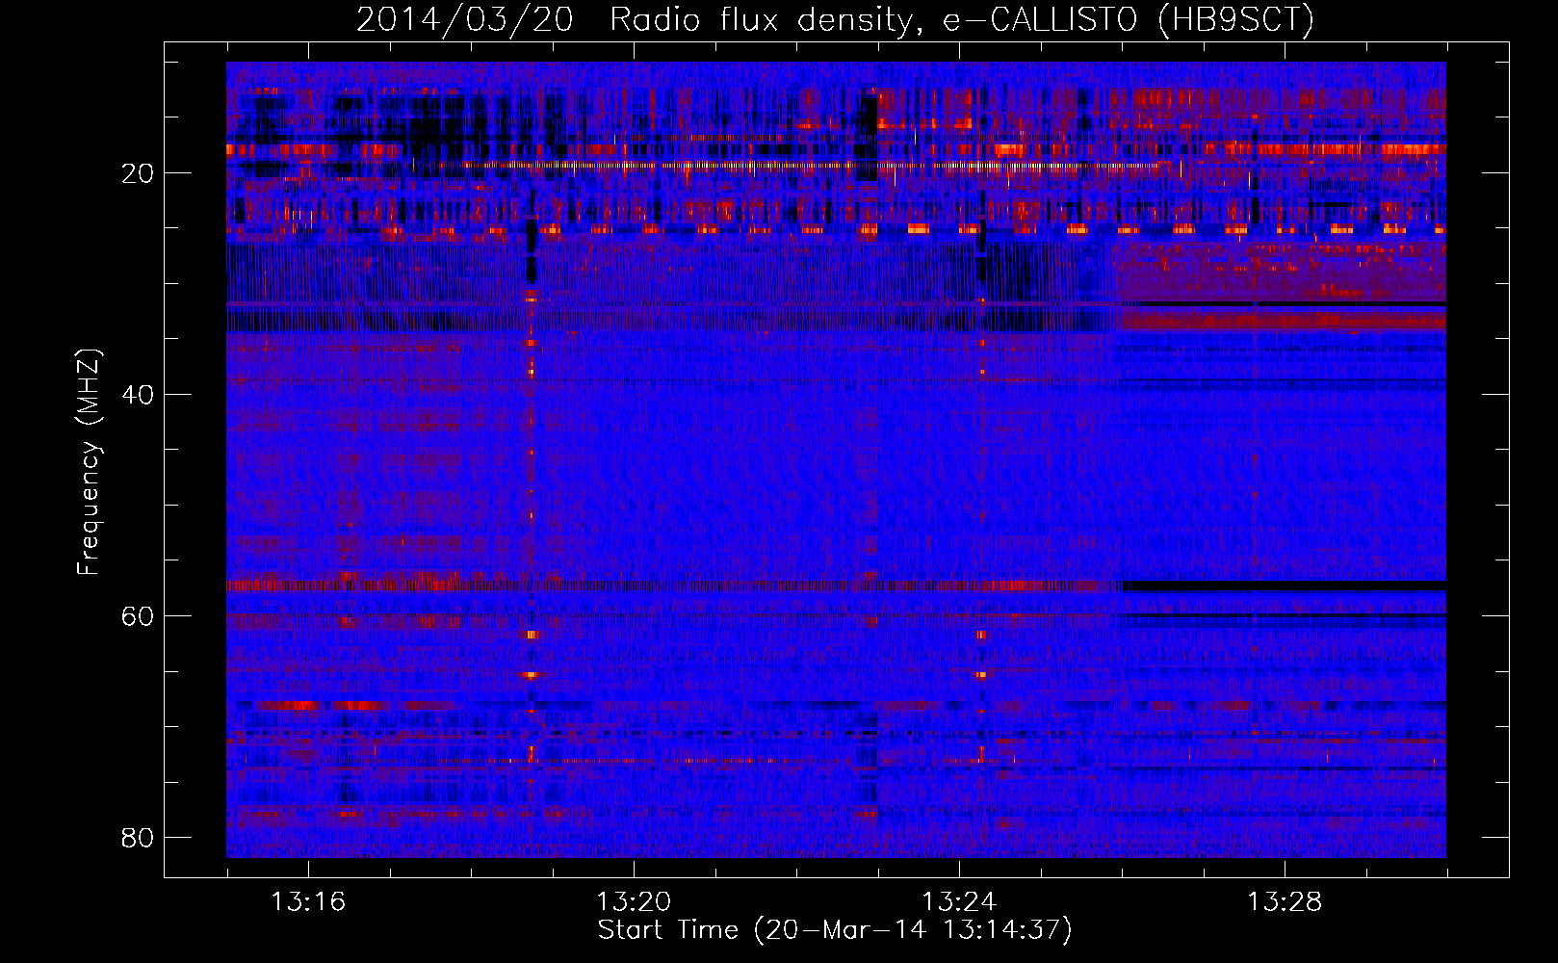Click the Start Time axis label below plot
This screenshot has width=1558, height=963.
tap(834, 930)
